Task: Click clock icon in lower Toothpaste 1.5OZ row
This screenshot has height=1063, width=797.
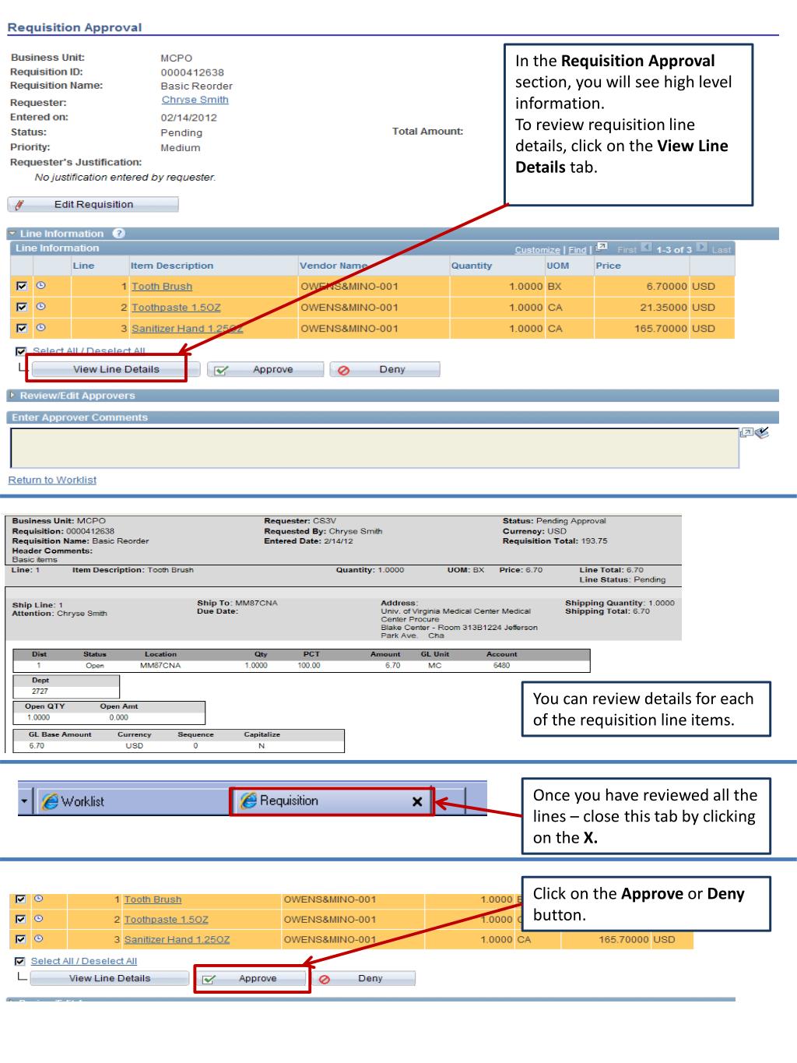Action: [38, 919]
